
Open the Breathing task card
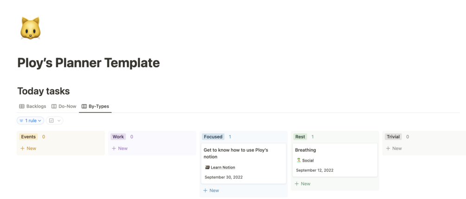point(306,150)
